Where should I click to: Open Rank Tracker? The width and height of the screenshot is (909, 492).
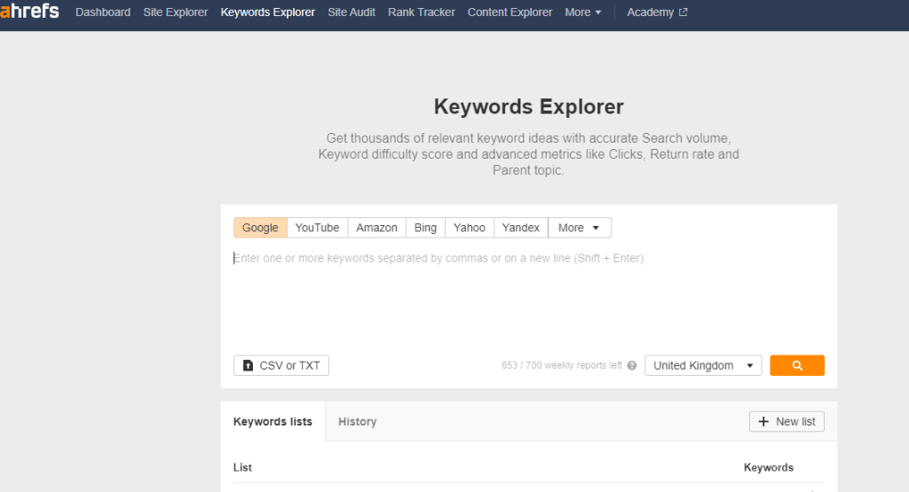click(x=422, y=12)
